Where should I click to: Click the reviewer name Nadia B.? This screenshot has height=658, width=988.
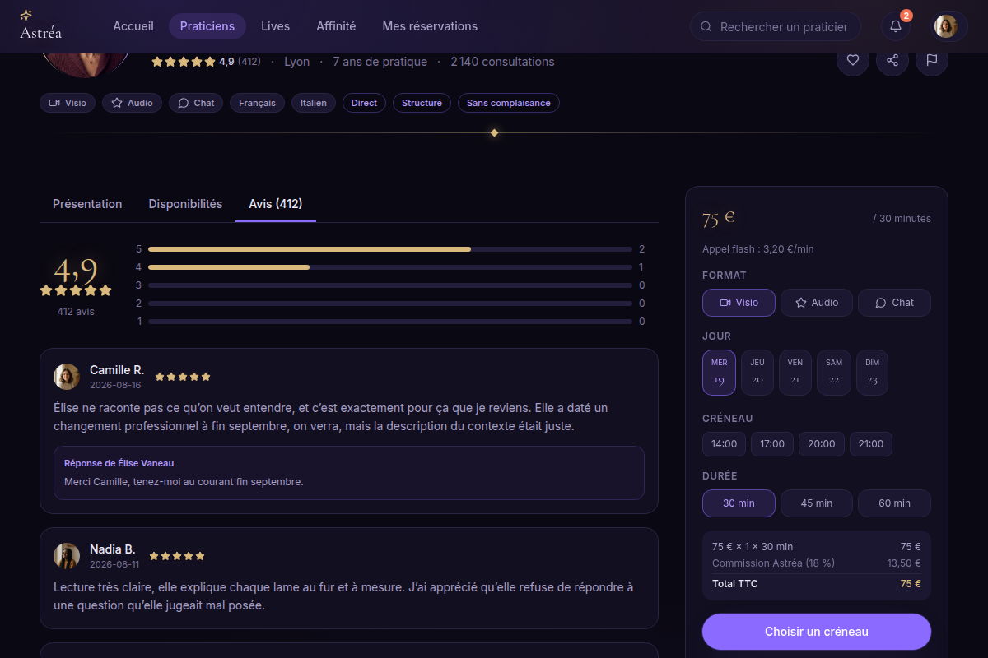coord(113,549)
